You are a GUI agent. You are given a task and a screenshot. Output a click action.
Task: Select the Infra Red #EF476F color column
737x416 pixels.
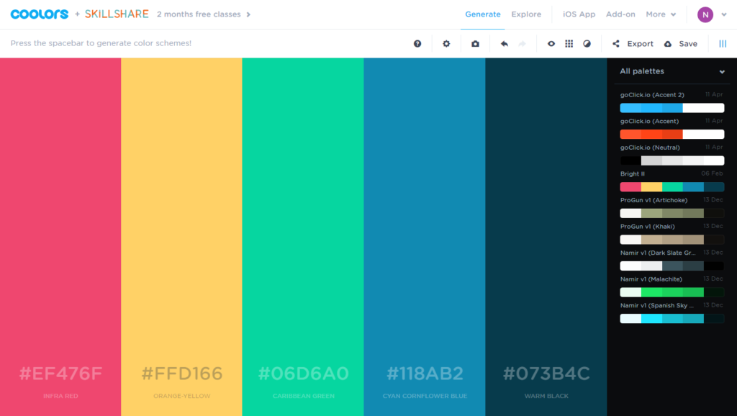click(60, 237)
